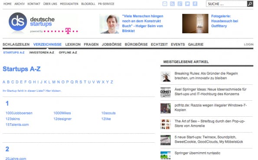Open 12designer startup entry

click(x=62, y=119)
